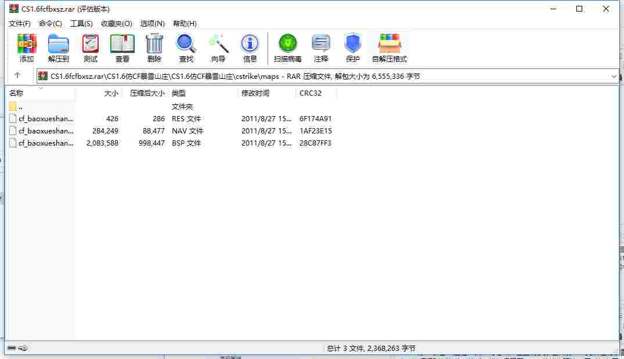Sort by the 修改时间 column header

tap(266, 93)
